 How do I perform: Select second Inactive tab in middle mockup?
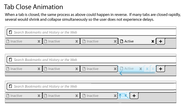(61, 69)
